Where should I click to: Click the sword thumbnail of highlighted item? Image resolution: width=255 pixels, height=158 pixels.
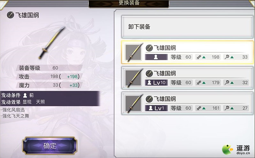click(x=133, y=52)
